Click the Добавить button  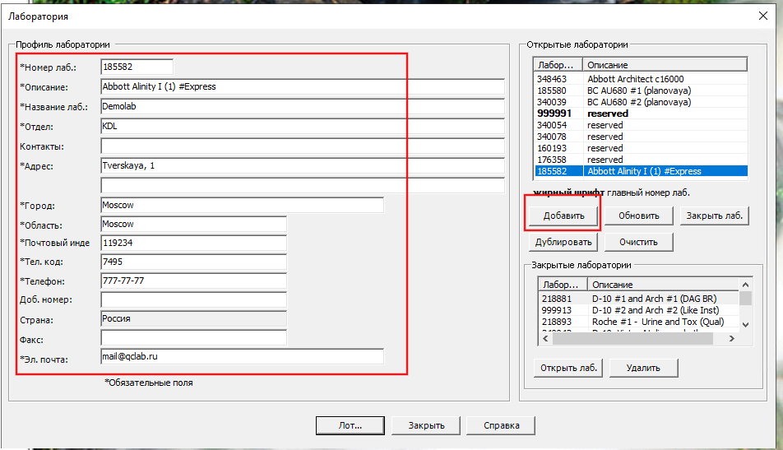[563, 216]
